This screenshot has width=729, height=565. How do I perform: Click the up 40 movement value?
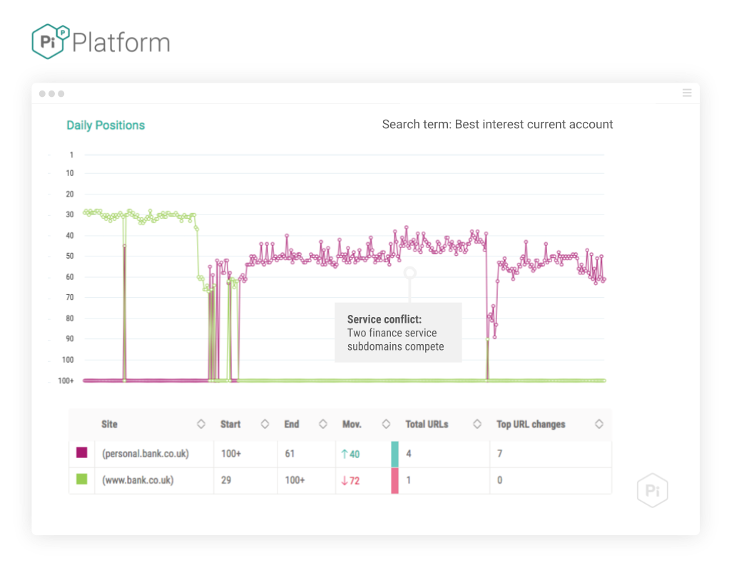(x=350, y=454)
